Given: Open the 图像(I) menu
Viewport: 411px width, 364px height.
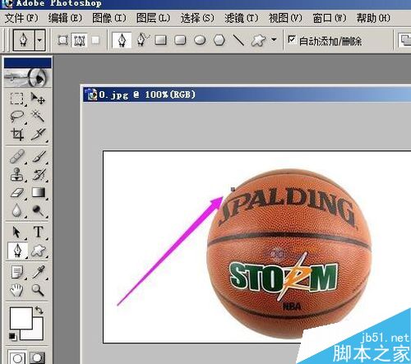Looking at the screenshot, I should 109,18.
